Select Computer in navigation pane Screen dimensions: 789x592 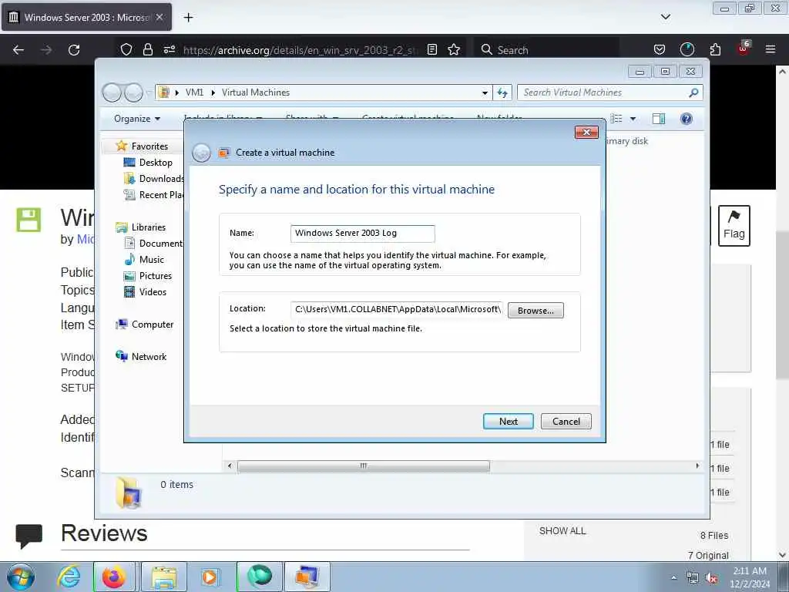coord(144,325)
